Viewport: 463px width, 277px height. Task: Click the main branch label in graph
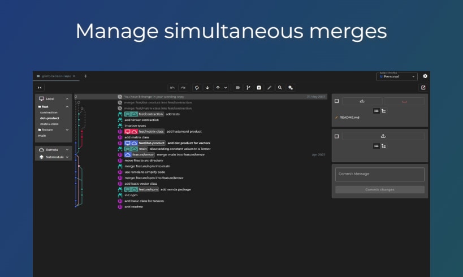(136, 149)
